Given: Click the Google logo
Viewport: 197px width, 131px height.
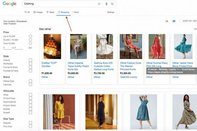Looking at the screenshot, I should click(10, 4).
